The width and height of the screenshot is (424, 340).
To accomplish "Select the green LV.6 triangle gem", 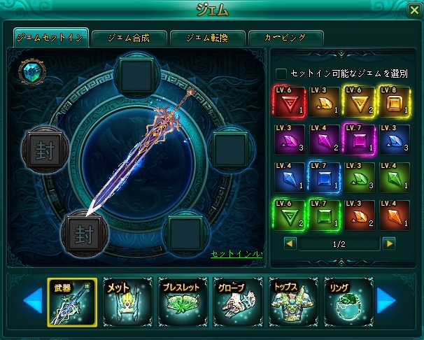I will click(x=290, y=215).
